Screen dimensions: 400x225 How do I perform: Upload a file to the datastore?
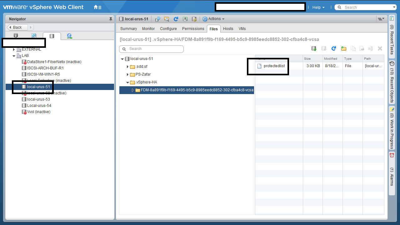pos(314,48)
